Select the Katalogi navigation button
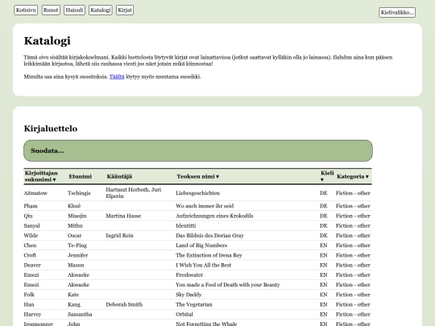The height and width of the screenshot is (326, 435). (x=101, y=10)
